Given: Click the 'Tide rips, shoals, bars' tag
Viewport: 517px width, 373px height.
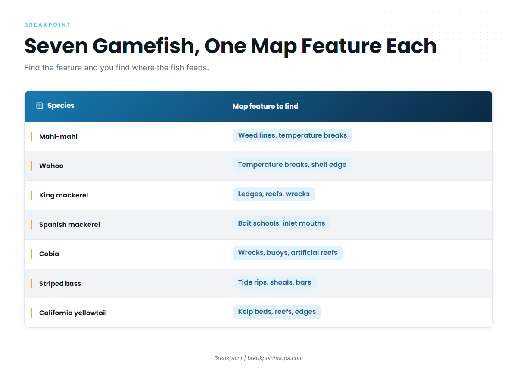Looking at the screenshot, I should [274, 282].
